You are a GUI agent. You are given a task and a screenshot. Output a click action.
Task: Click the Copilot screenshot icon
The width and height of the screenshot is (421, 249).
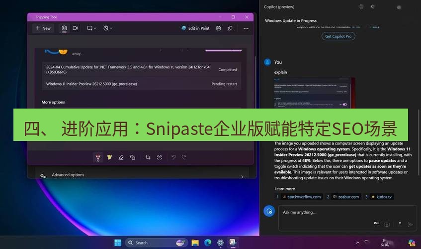pos(387,225)
